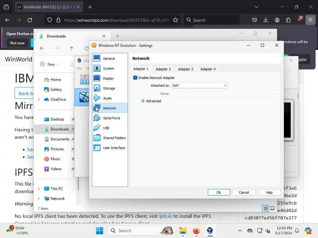
Task: Click Help in Settings dialog
Action: coord(269,192)
